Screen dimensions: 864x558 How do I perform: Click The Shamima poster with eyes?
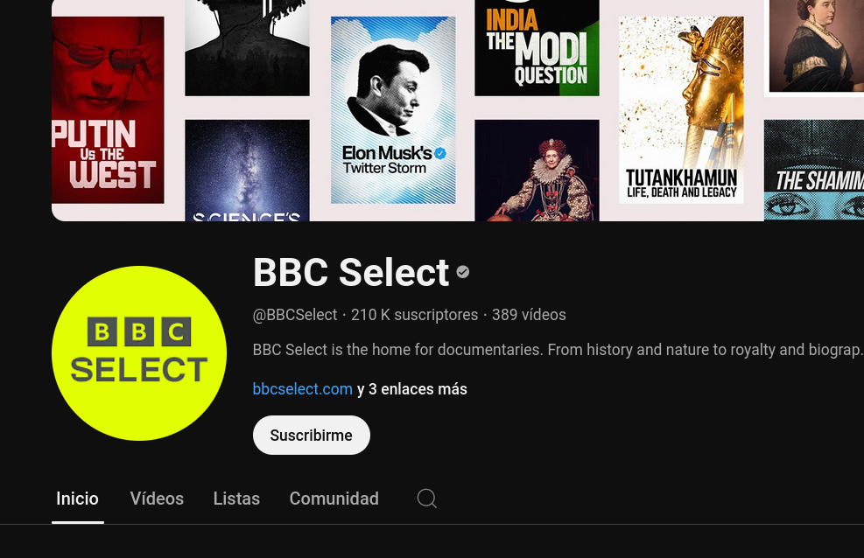click(x=813, y=170)
